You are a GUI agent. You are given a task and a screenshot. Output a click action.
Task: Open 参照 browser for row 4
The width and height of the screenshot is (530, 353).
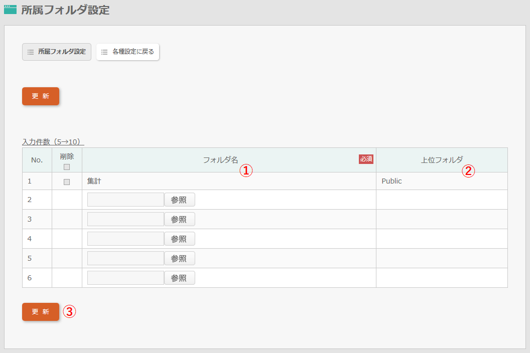179,239
